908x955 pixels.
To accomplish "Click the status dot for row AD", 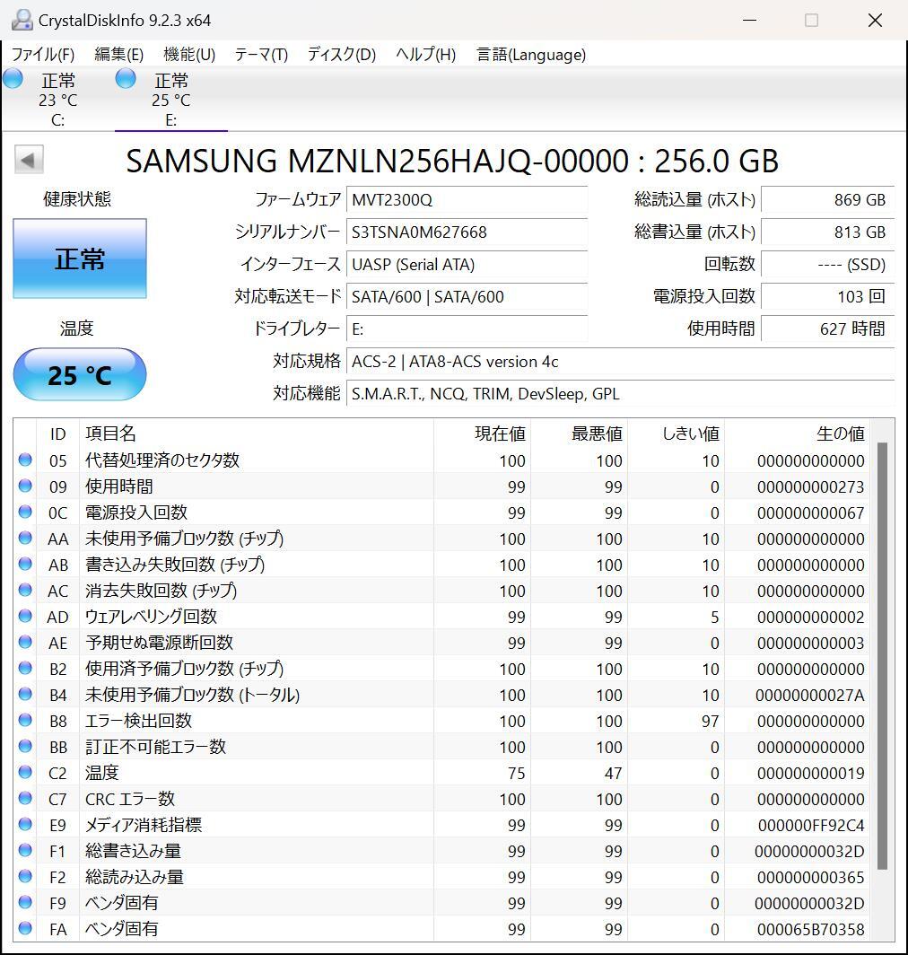I will [x=25, y=616].
